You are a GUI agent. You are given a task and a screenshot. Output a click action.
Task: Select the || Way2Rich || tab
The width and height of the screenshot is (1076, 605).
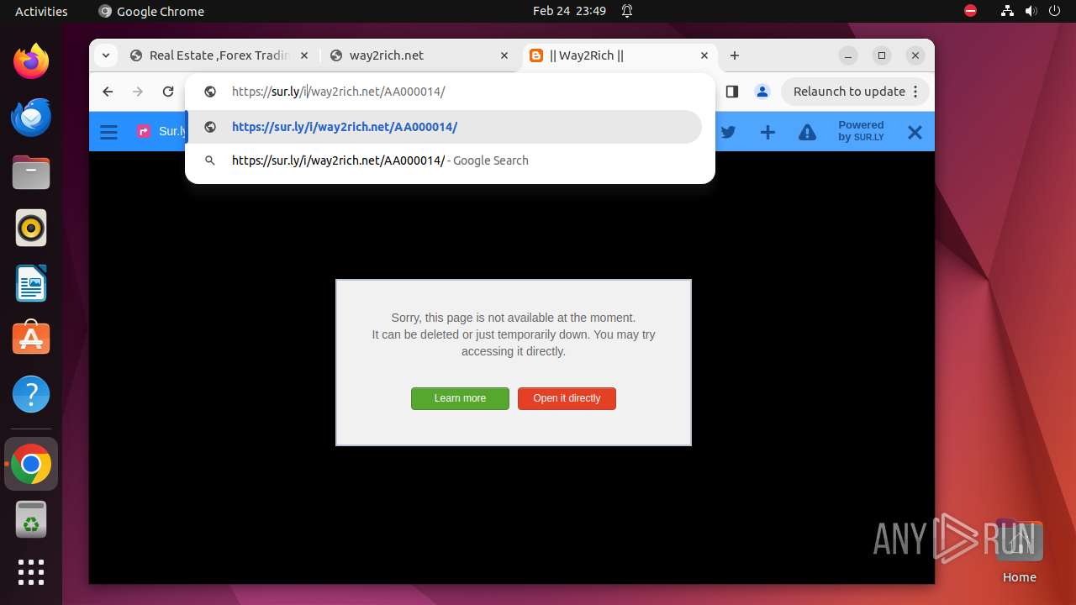click(620, 55)
